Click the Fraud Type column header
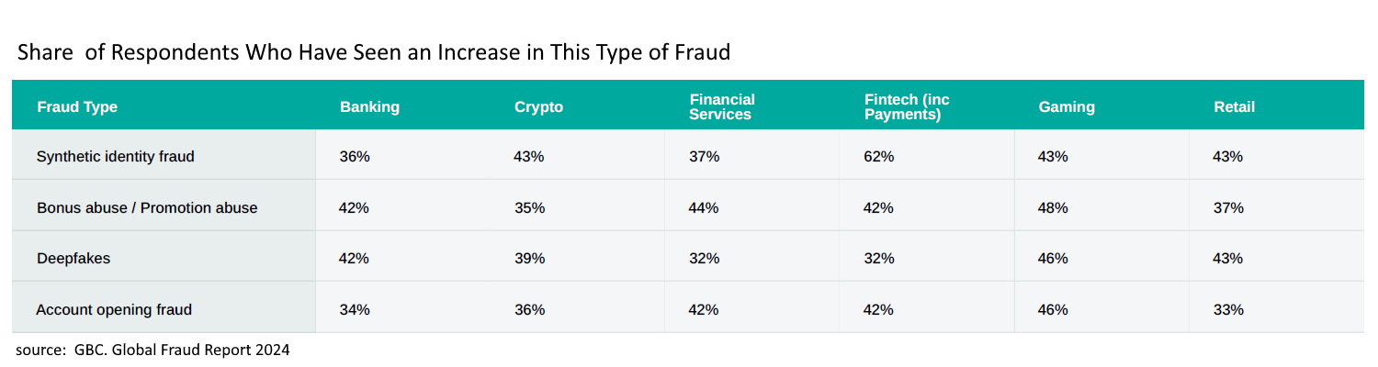This screenshot has width=1378, height=367. pyautogui.click(x=77, y=107)
